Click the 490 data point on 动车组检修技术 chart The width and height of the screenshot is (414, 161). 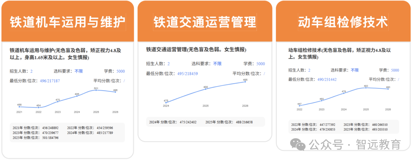[x=388, y=89]
